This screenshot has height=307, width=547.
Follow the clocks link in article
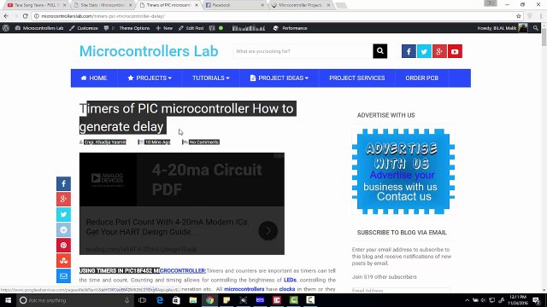tap(287, 289)
